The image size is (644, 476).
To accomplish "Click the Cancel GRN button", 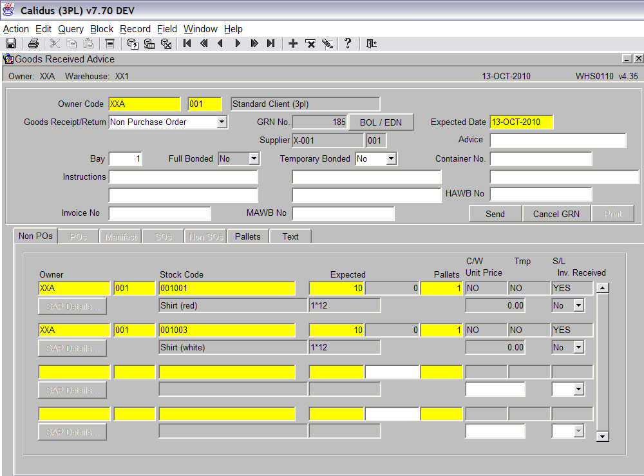I will pos(556,214).
